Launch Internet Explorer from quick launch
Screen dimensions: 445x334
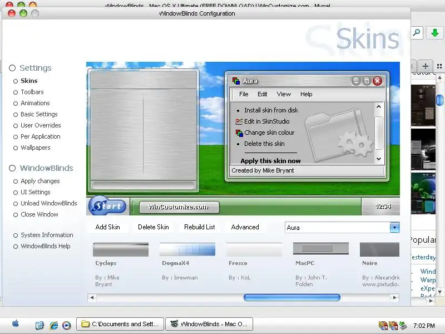tap(53, 325)
